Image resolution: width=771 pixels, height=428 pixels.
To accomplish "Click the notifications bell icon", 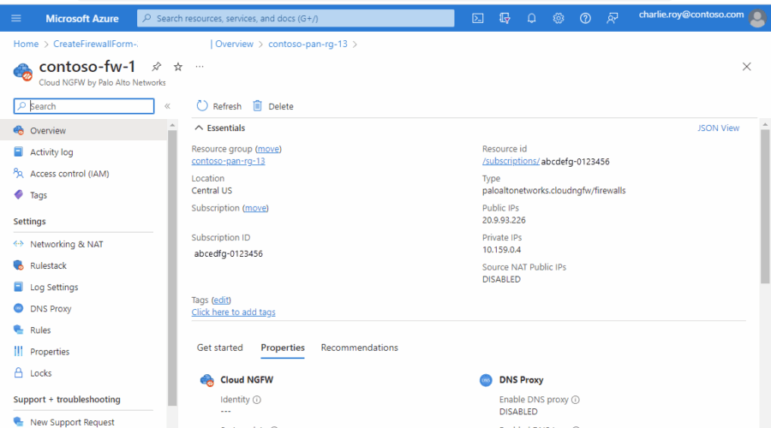I will pos(531,18).
